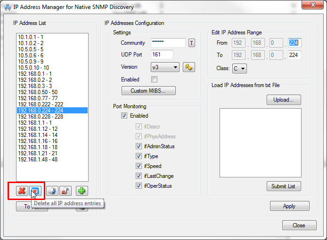Toggle the ifAdminStatus checkbox
This screenshot has width=327, height=240.
point(139,146)
